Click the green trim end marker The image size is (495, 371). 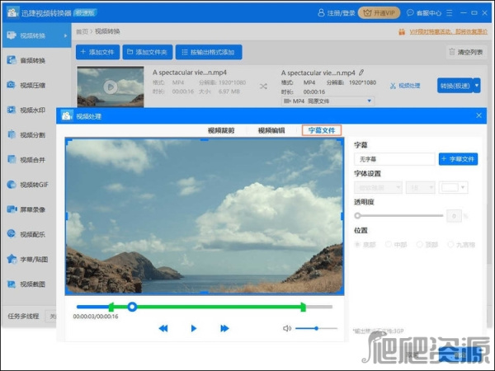[x=303, y=307]
